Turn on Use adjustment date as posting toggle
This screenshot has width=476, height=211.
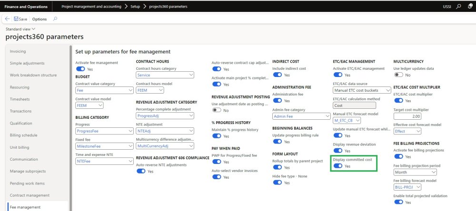pos(217,110)
